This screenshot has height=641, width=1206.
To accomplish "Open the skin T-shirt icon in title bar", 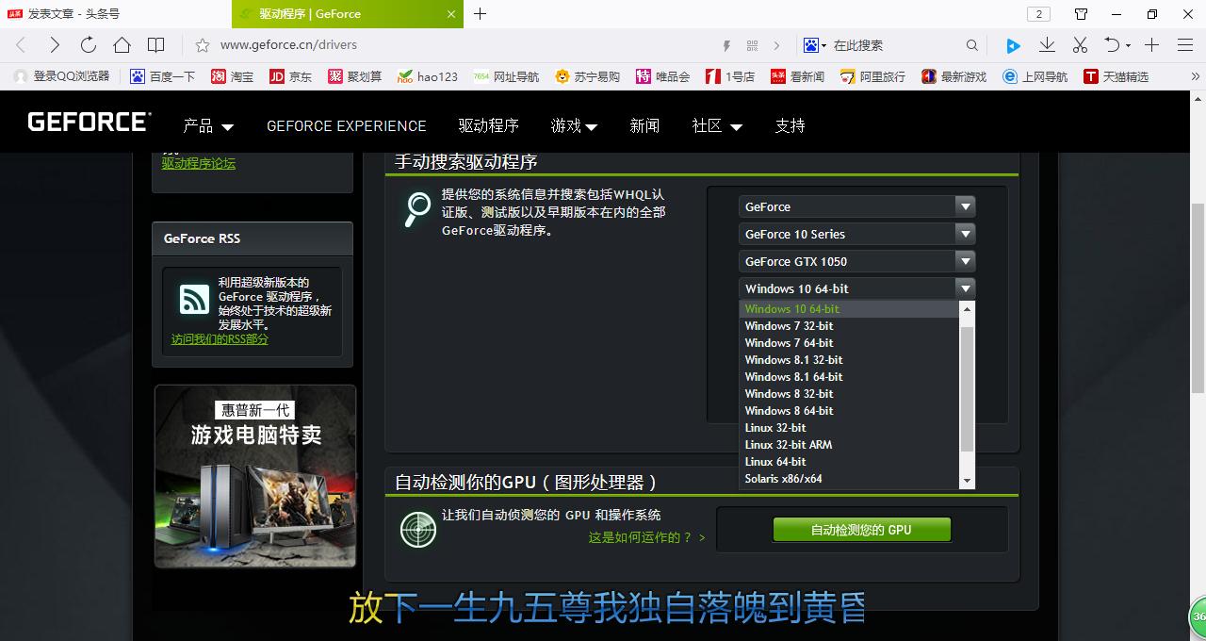I will point(1082,14).
